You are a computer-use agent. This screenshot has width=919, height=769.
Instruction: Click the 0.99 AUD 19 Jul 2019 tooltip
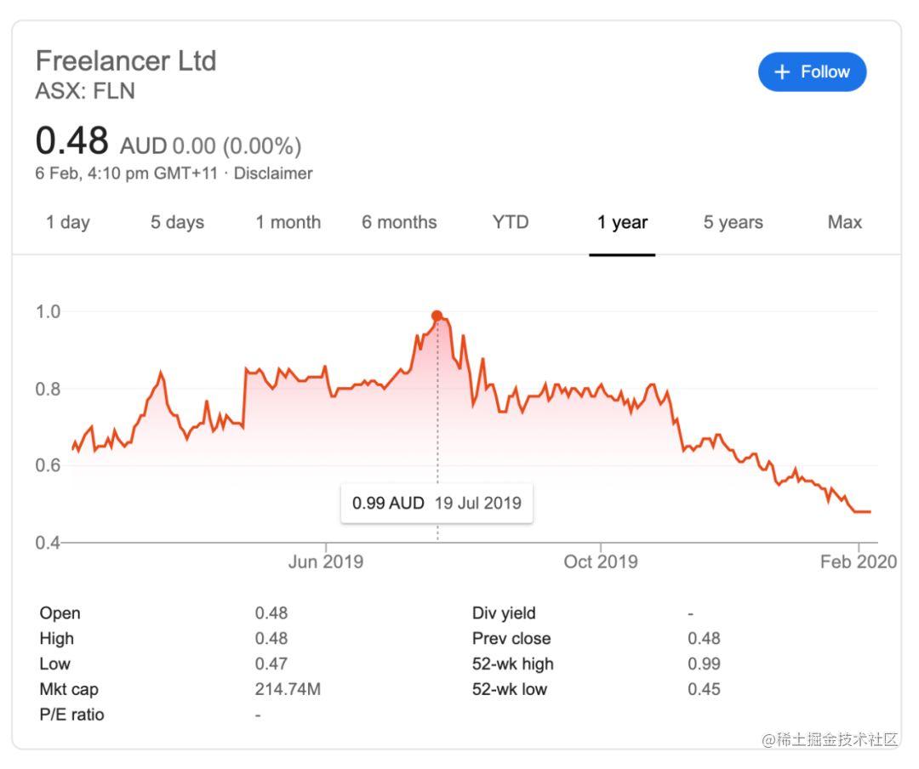pos(437,503)
